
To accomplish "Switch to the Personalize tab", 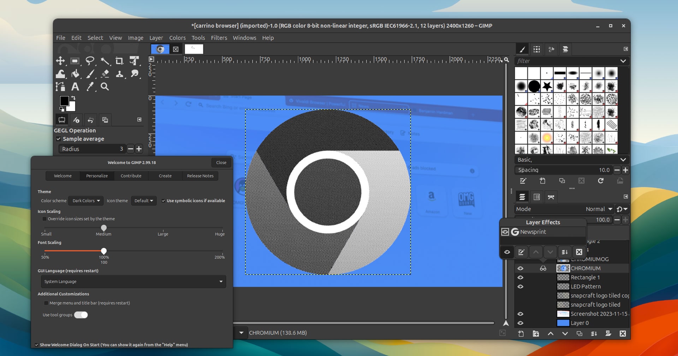I will point(97,176).
